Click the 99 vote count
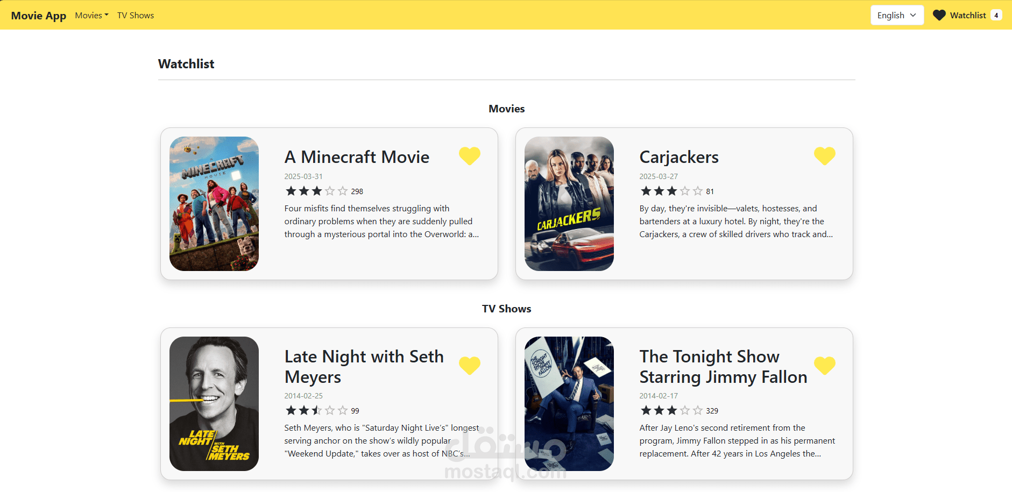Viewport: 1012px width, 492px height. click(355, 411)
